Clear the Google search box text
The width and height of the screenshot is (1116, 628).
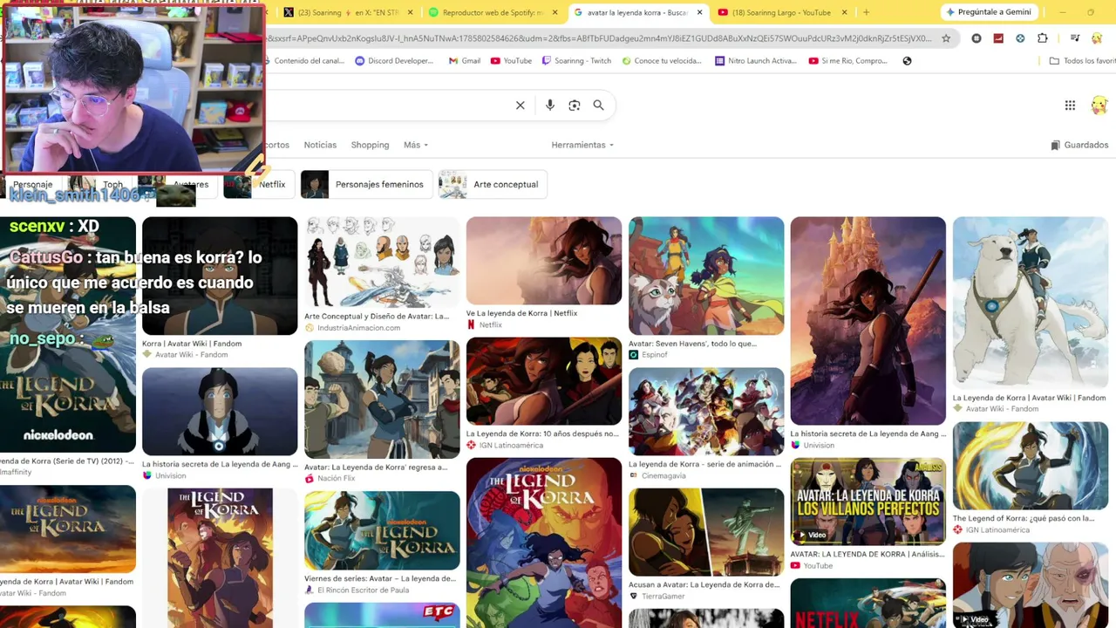click(x=521, y=106)
